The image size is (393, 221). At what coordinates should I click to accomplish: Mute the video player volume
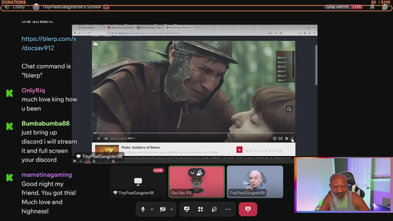coord(106,138)
